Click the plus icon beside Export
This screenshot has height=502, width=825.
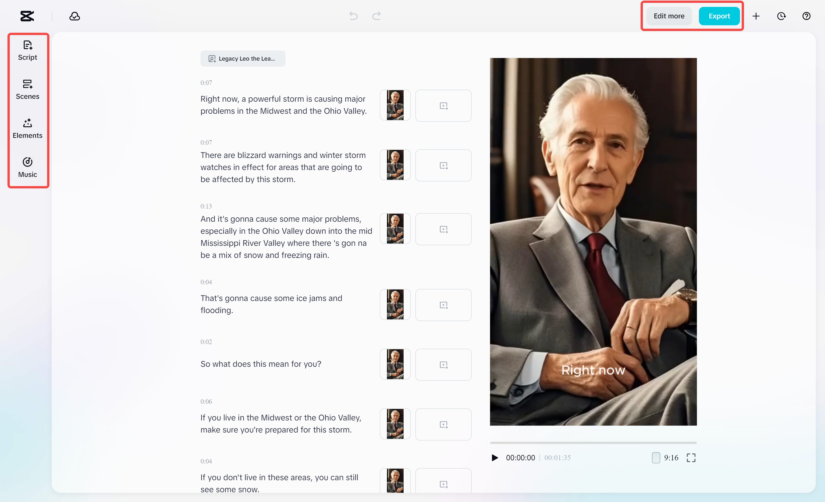pos(756,16)
